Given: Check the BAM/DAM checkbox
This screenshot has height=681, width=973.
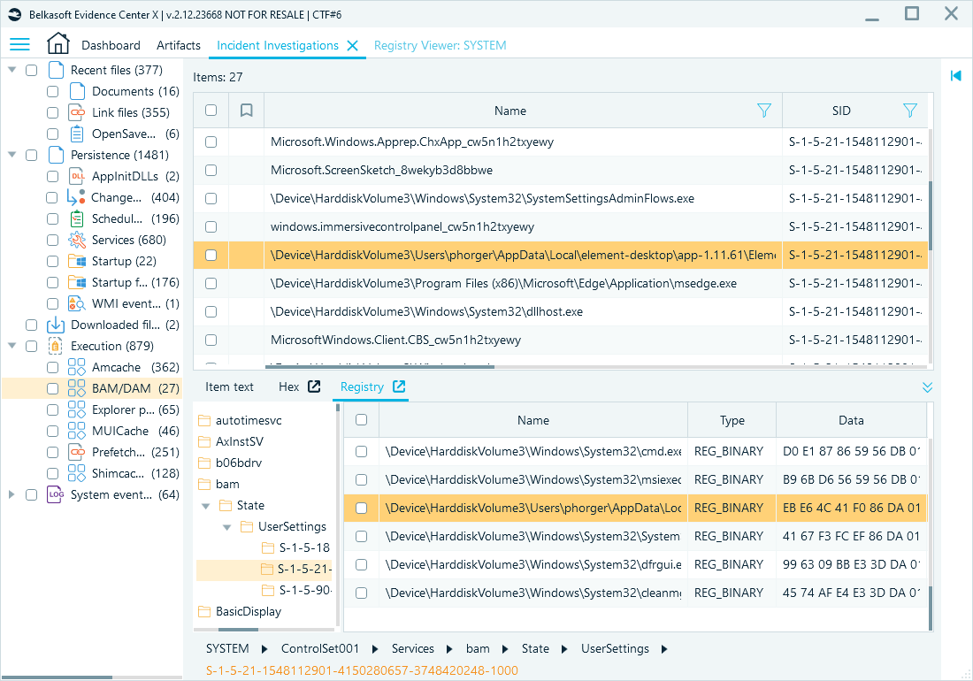Looking at the screenshot, I should (x=53, y=388).
